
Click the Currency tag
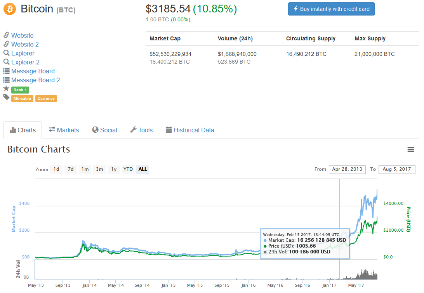click(46, 99)
